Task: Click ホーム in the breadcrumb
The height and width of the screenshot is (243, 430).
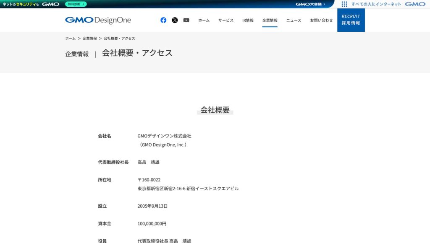Action: pyautogui.click(x=70, y=39)
